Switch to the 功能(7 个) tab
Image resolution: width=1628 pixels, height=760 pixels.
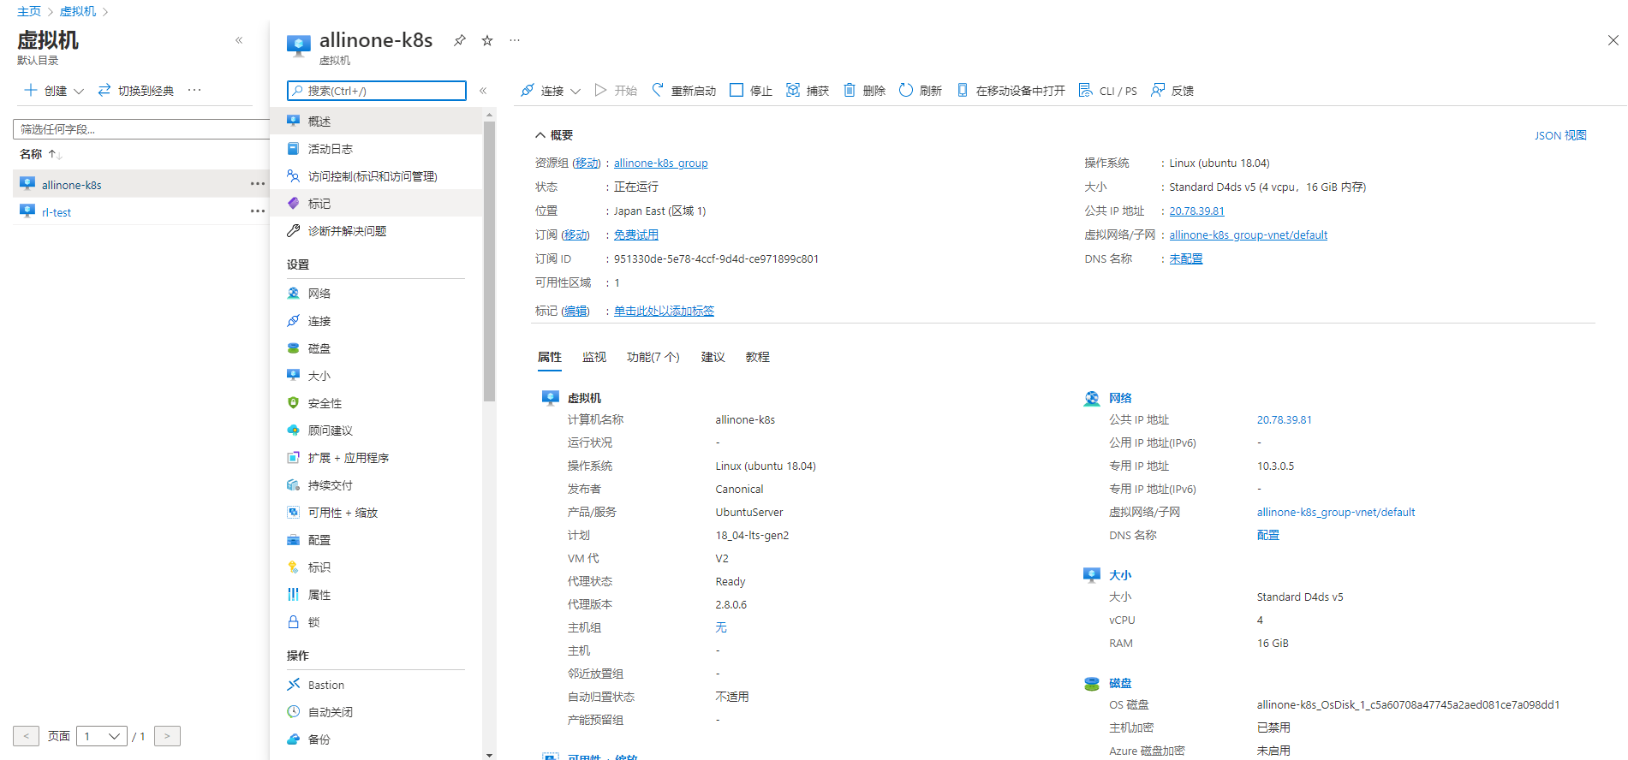click(x=653, y=357)
